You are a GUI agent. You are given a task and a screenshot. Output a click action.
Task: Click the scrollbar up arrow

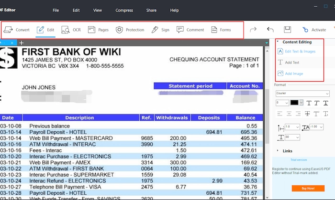pyautogui.click(x=267, y=51)
